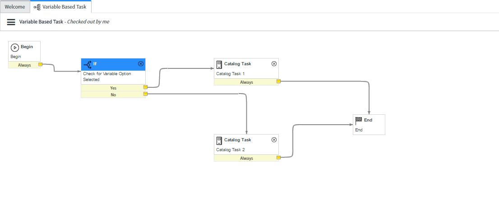This screenshot has width=499, height=216.
Task: Click the Catalog Task 1 device icon
Action: point(219,64)
